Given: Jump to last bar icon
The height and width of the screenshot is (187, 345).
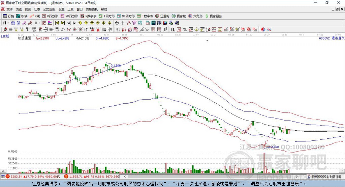Looking at the screenshot, I should (x=63, y=23).
